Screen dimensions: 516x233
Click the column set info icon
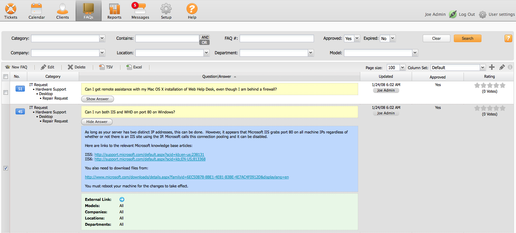coord(510,67)
